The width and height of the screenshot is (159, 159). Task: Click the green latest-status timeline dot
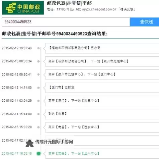(38, 154)
